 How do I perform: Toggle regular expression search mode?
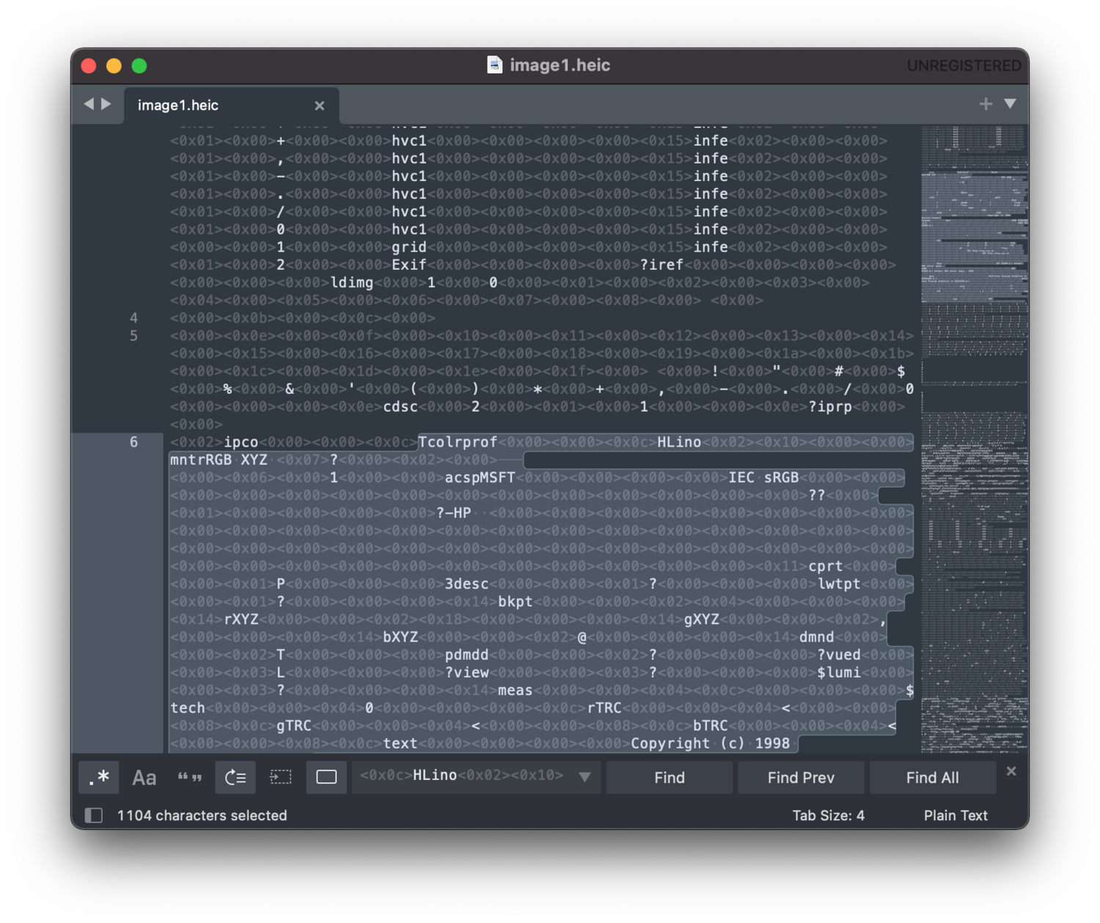click(x=98, y=777)
